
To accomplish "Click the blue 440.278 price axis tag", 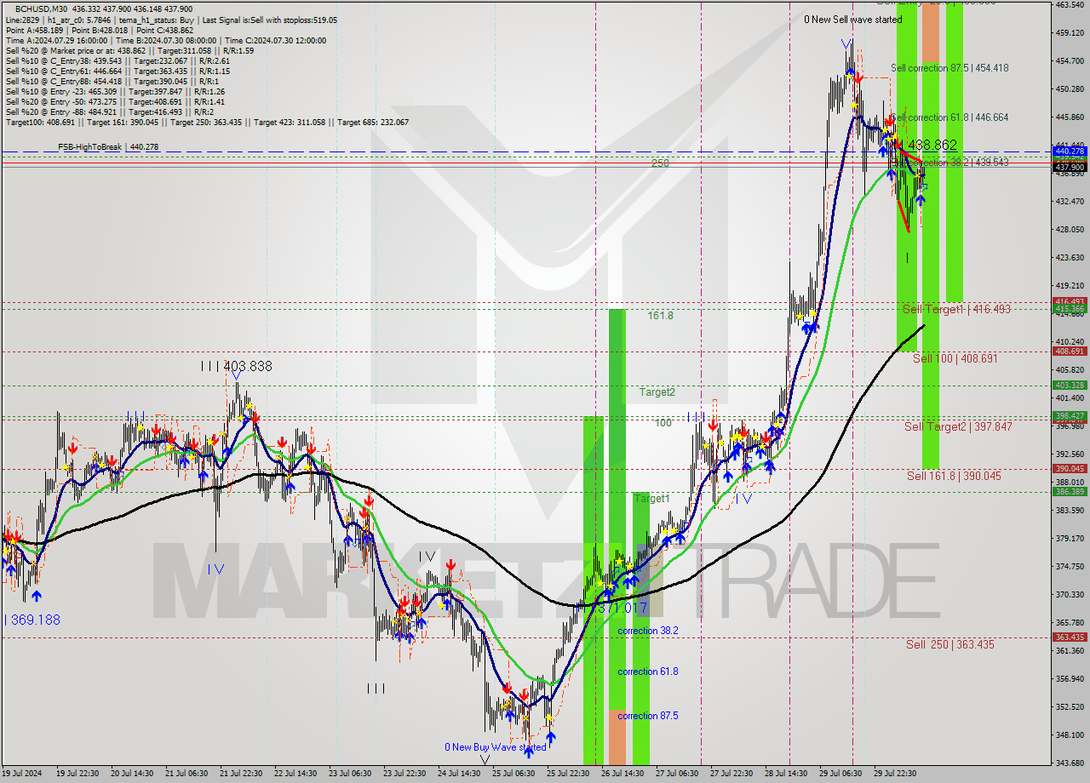I will (1070, 151).
